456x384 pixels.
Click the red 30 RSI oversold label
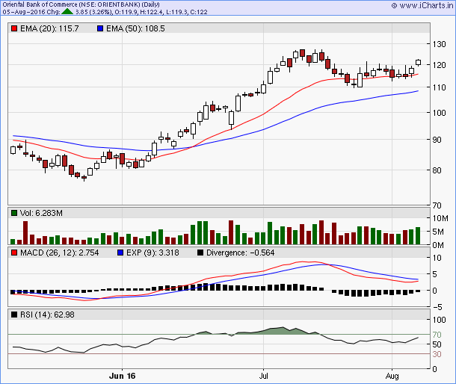coord(437,354)
